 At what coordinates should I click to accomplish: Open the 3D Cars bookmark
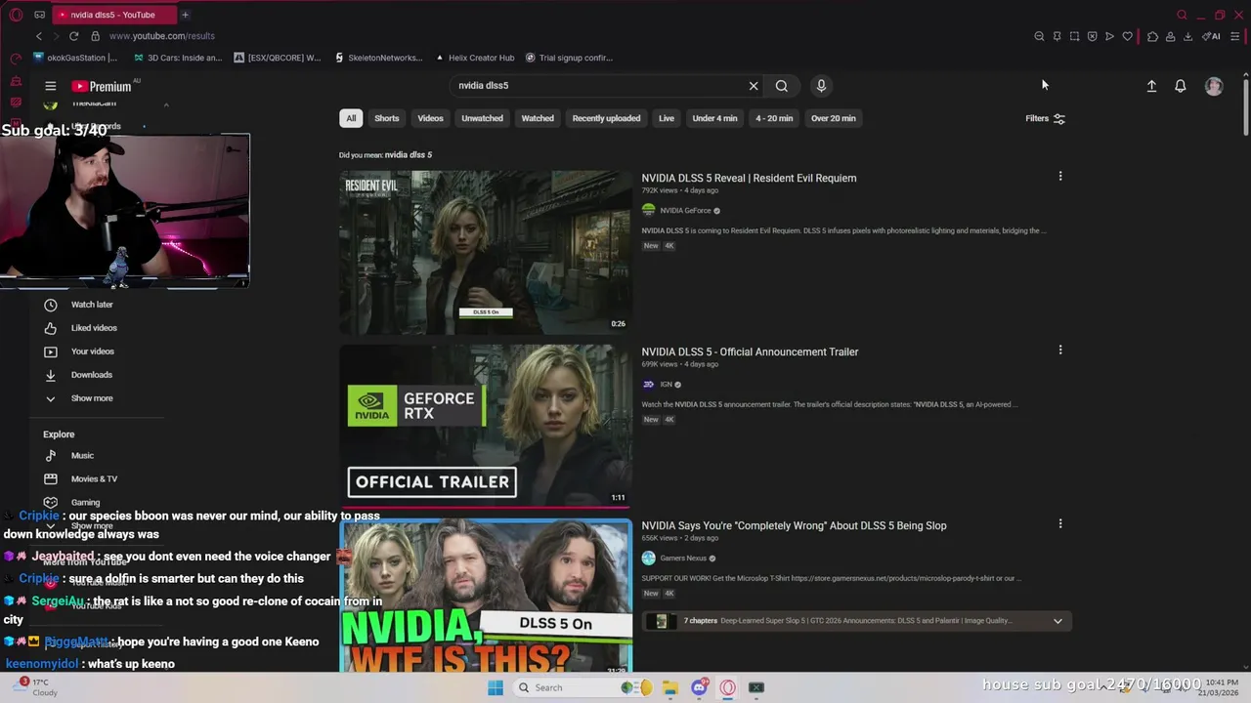point(178,58)
